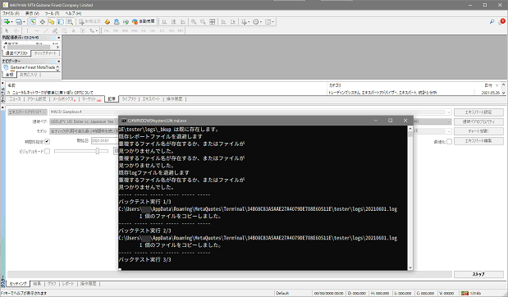Click Market Watch horizontal scrollbar right arrow
This screenshot has width=508, height=297.
click(x=57, y=48)
